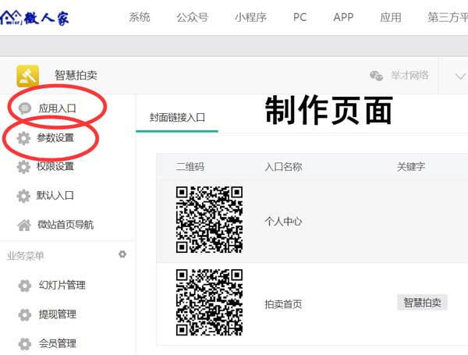The image size is (468, 355).
Task: Click the 幻灯片管理 gear icon
Action: click(25, 286)
